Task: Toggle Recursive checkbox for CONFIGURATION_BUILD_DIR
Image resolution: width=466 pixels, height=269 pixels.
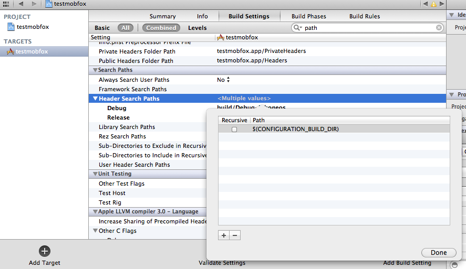Action: [x=234, y=130]
